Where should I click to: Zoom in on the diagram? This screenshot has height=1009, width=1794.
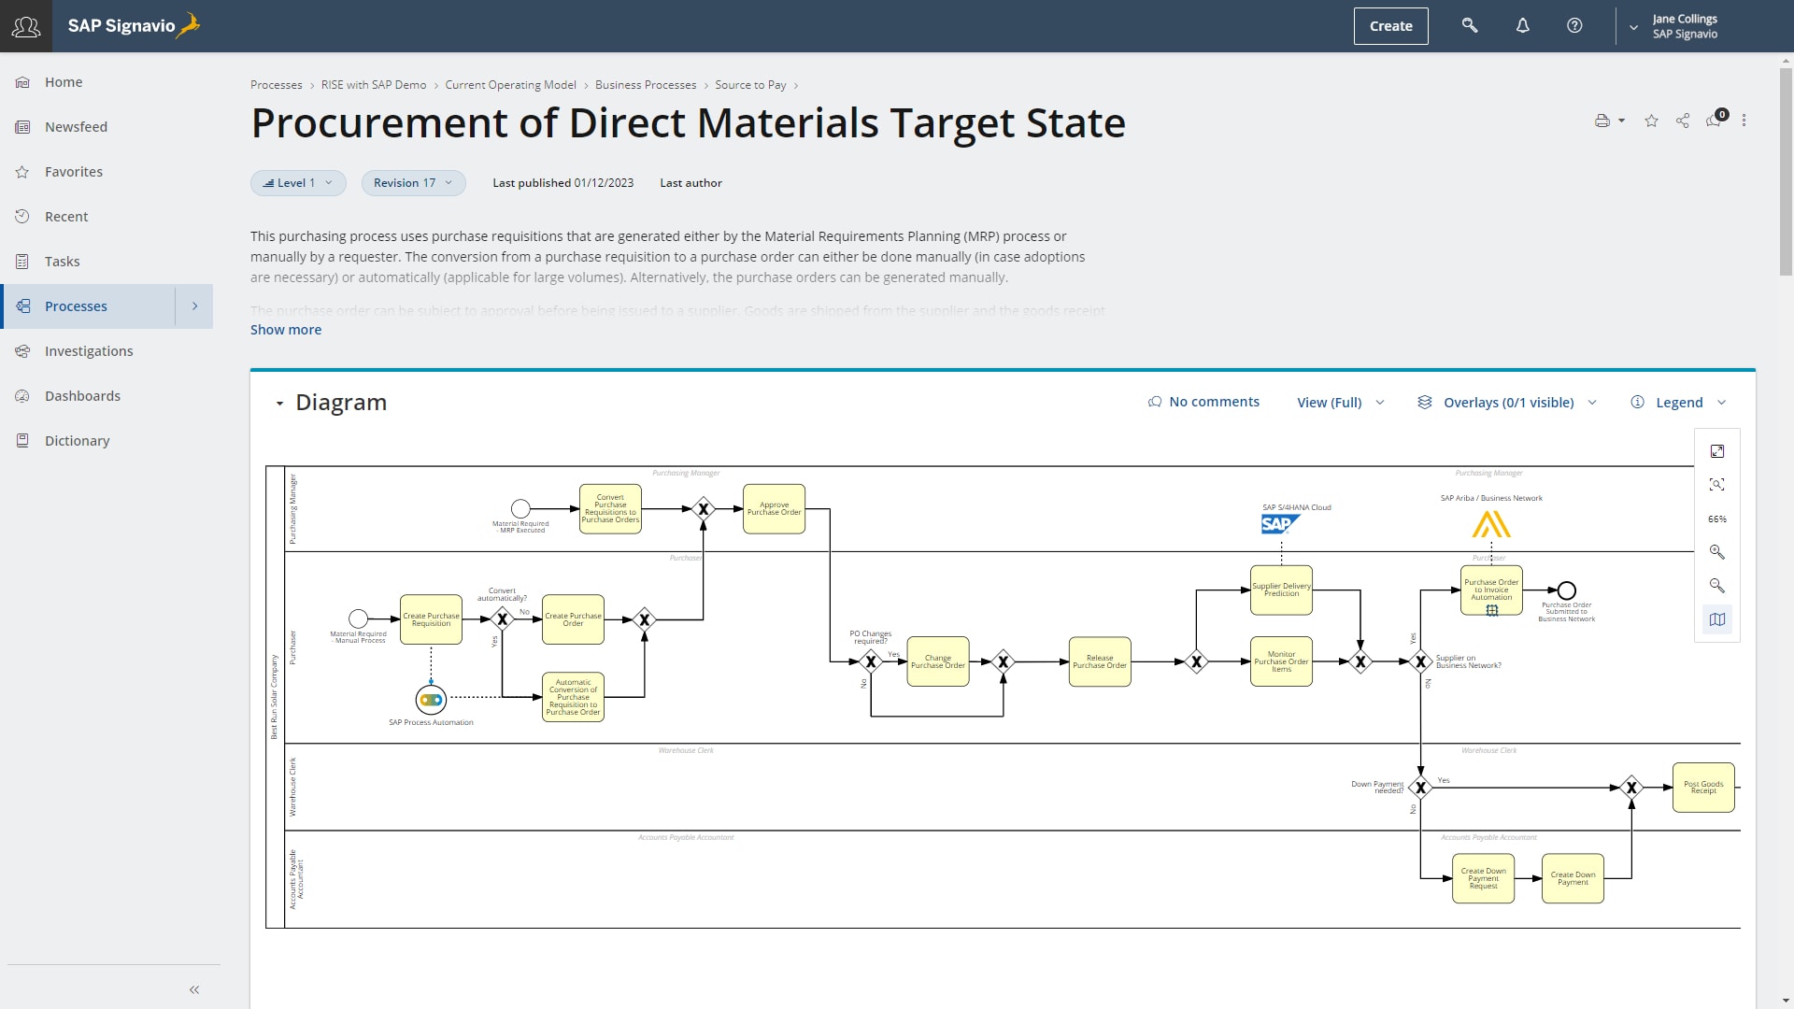pos(1717,552)
